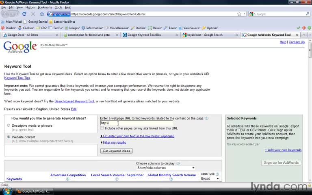Screen dimensions: 312x195
Task: Open the help icon beside webpage URL prompt
Action: click(x=207, y=118)
